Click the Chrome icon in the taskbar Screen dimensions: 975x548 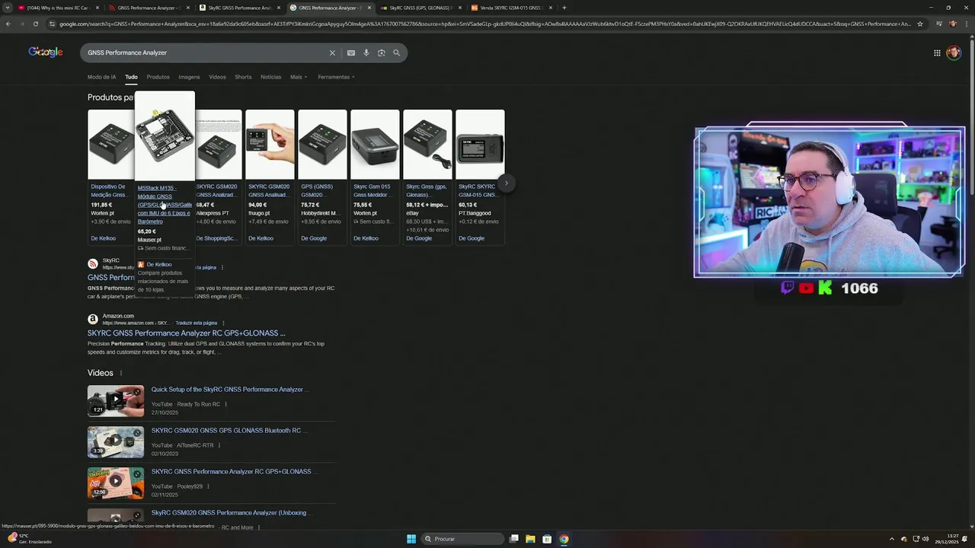564,539
